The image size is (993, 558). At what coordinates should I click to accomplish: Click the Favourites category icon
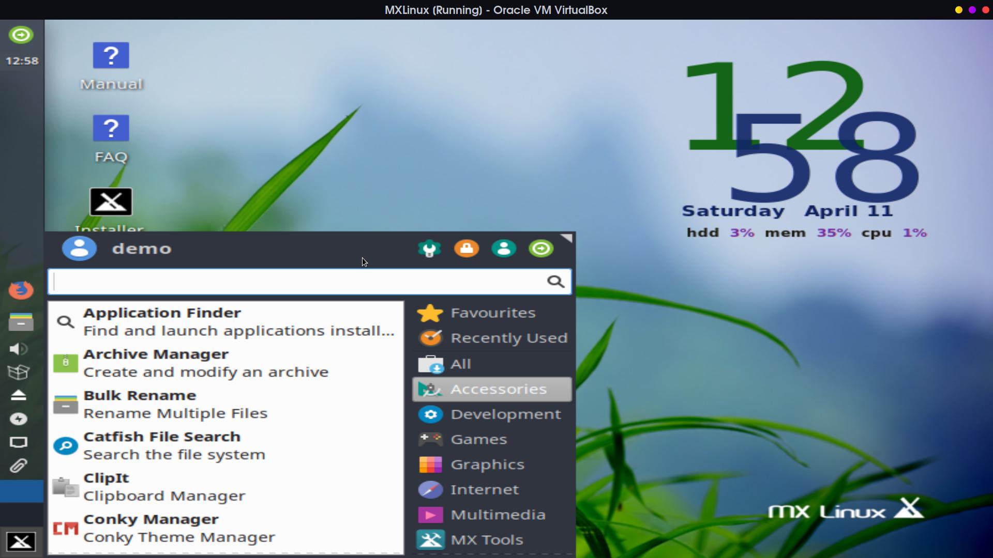tap(430, 312)
